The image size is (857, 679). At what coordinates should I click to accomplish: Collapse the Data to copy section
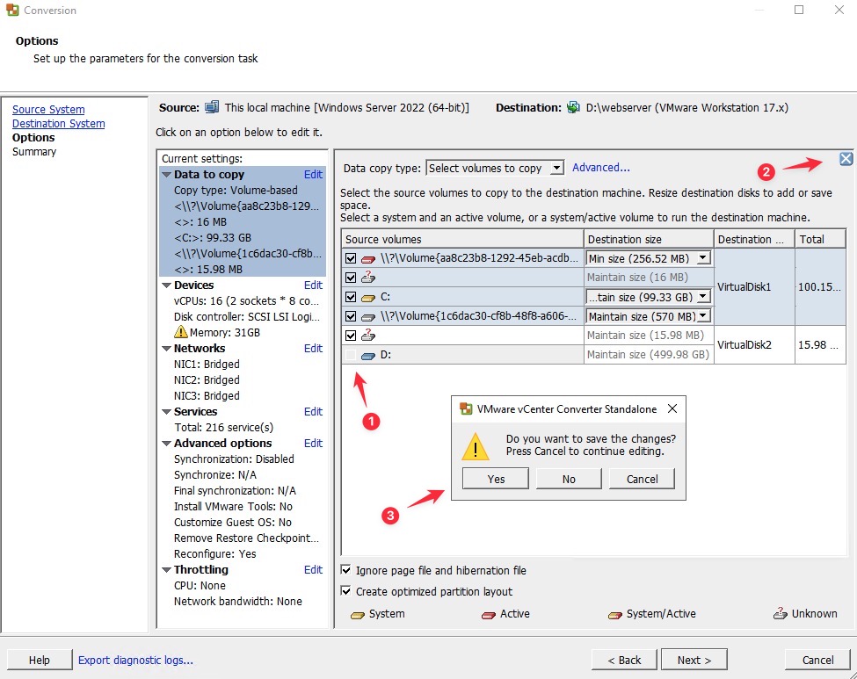pyautogui.click(x=167, y=175)
